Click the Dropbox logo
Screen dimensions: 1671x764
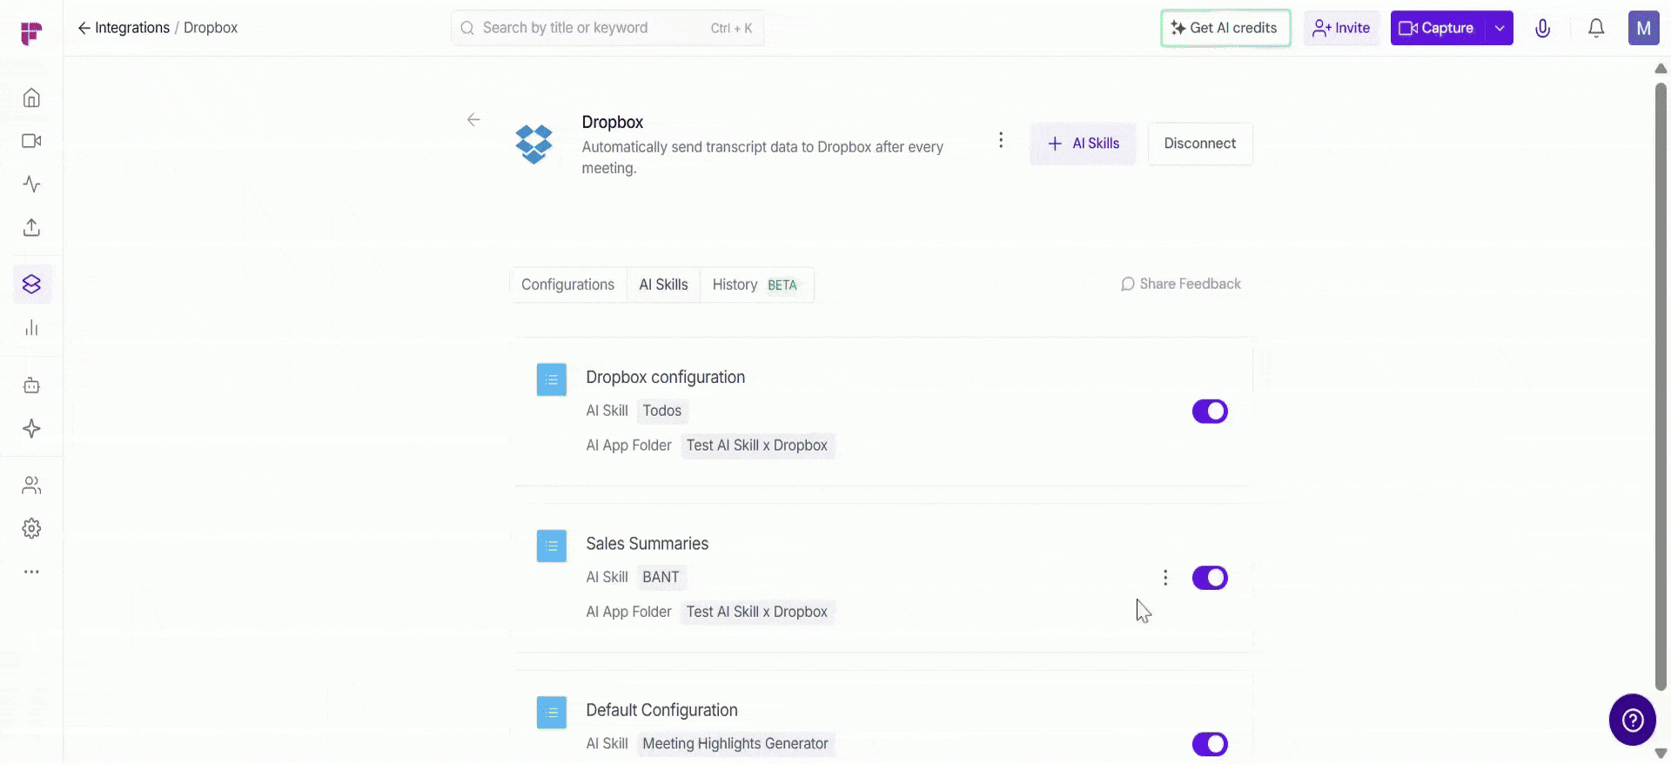[x=534, y=144]
